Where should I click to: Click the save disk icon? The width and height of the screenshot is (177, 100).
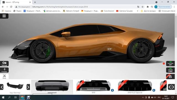point(170,77)
